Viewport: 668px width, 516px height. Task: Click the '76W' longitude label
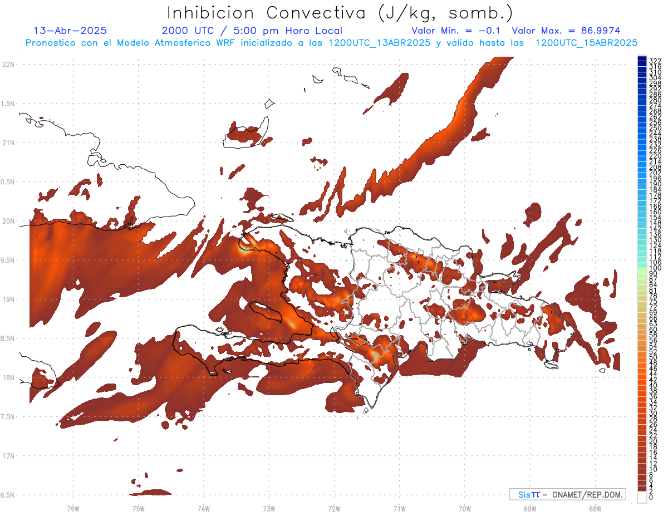(x=73, y=508)
